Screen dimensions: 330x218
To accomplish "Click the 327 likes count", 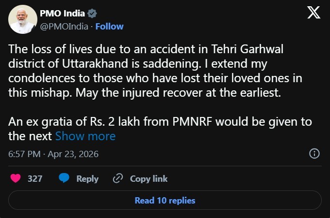I will (35, 178).
